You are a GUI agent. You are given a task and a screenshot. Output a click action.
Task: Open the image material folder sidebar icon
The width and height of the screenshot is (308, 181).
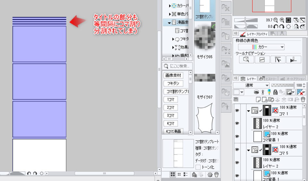[226, 64]
